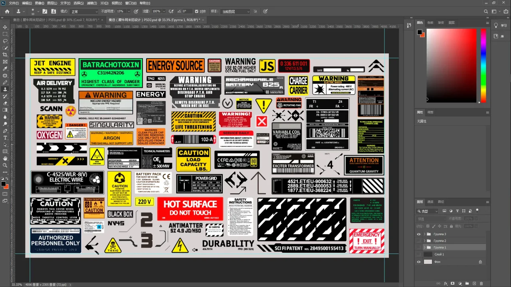Select the Gradient tool
Image resolution: width=511 pixels, height=287 pixels.
click(x=5, y=110)
